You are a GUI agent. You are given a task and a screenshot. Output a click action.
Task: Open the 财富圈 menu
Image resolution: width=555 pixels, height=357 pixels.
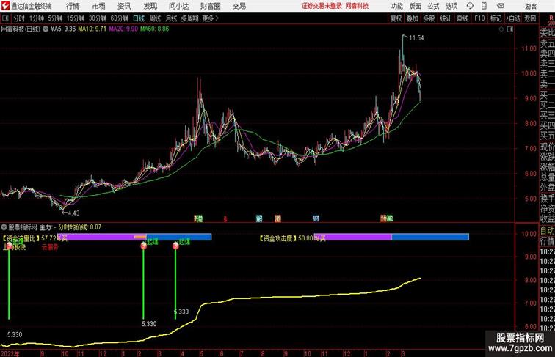click(x=210, y=6)
